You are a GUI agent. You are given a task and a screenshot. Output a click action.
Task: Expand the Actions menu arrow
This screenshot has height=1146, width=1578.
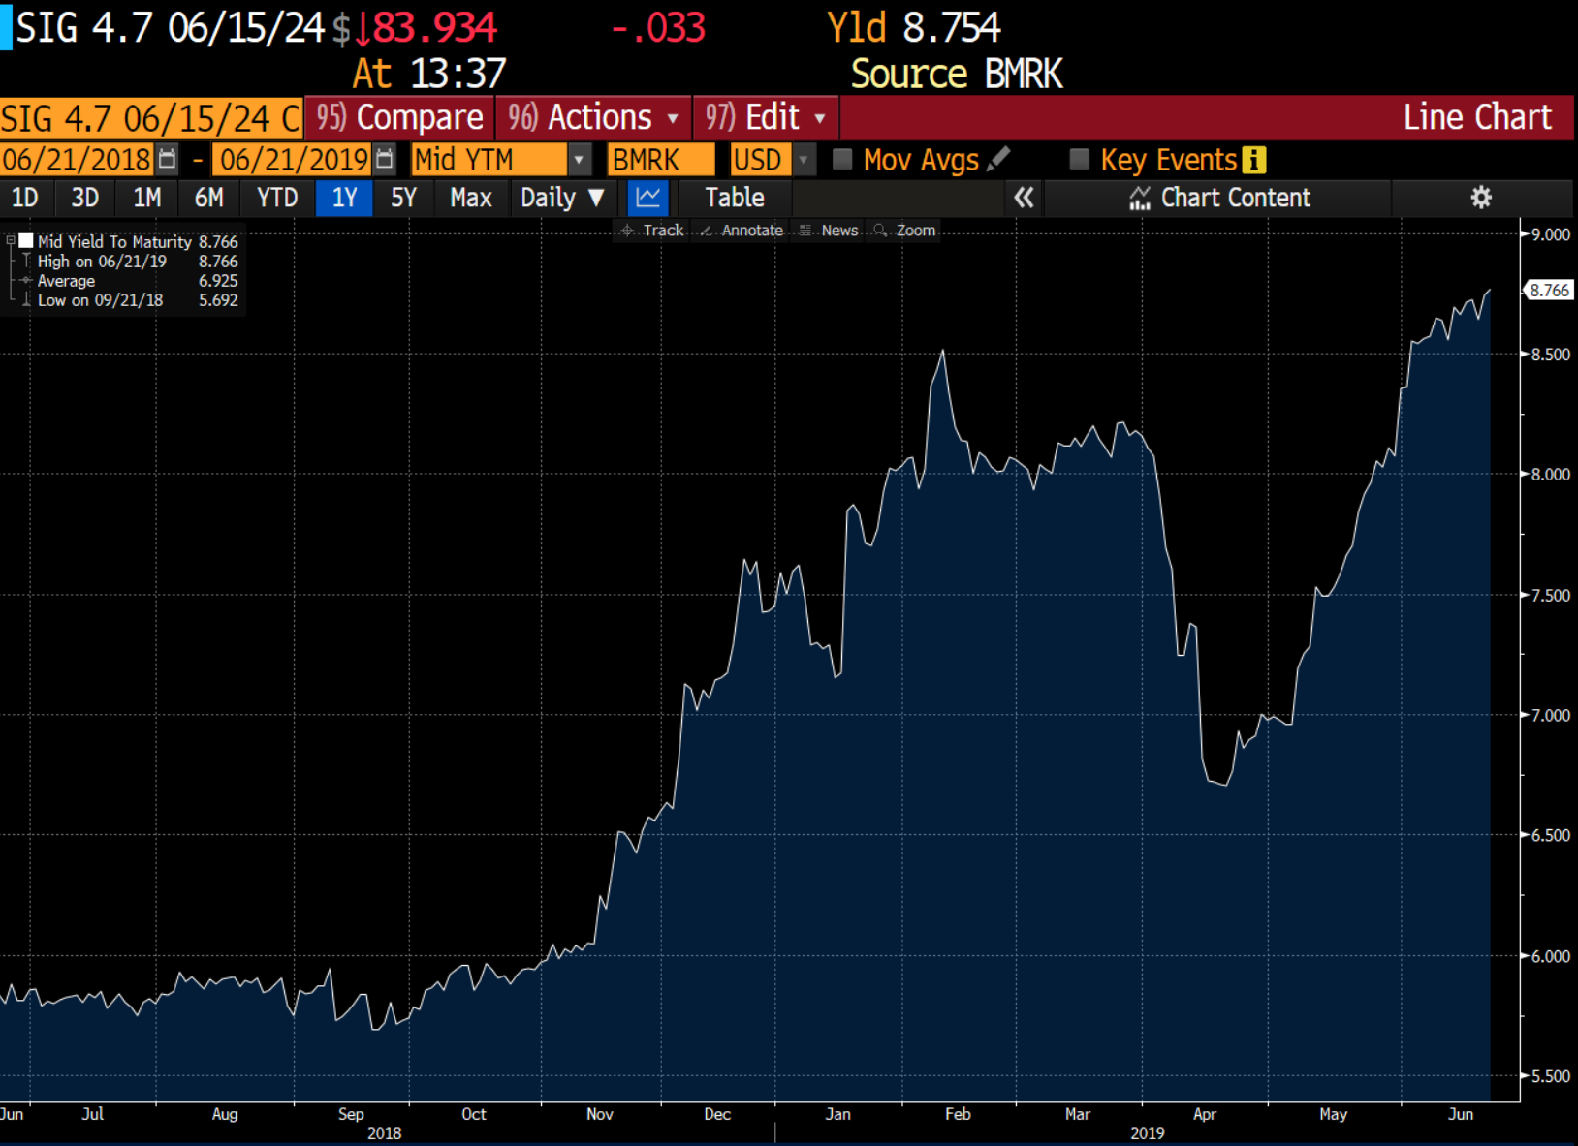(x=673, y=118)
